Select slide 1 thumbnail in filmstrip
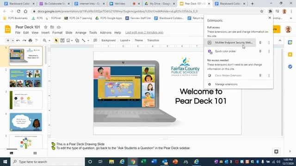The height and width of the screenshot is (166, 296). point(26,56)
